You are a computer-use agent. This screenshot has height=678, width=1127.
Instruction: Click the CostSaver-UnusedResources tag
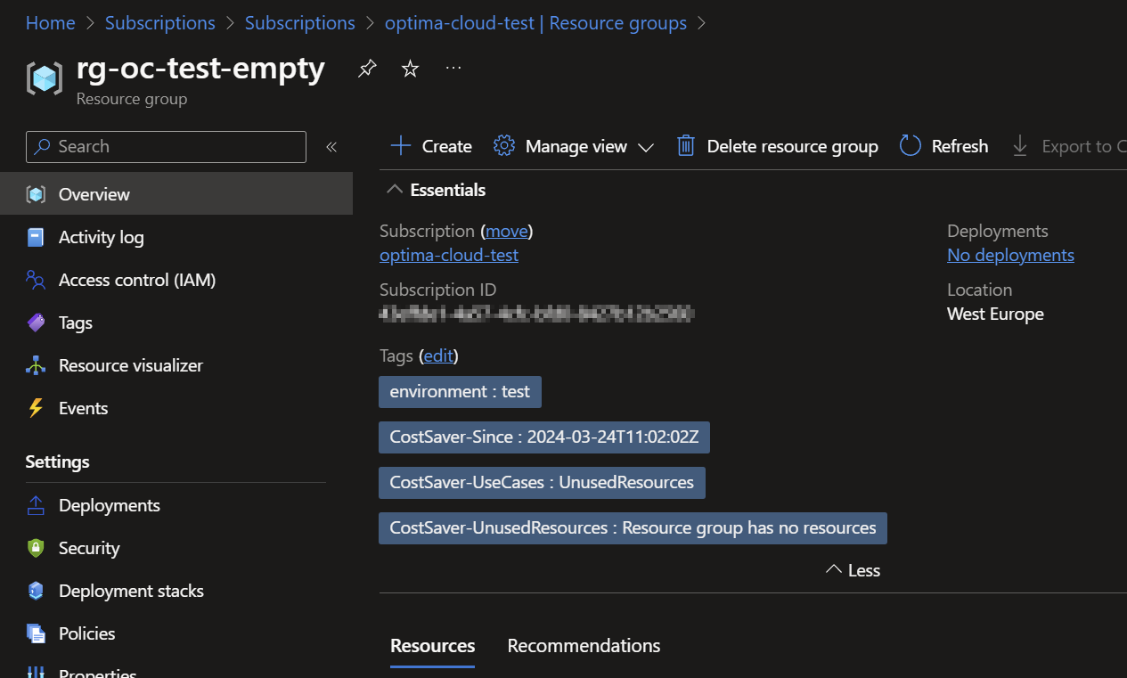[633, 527]
